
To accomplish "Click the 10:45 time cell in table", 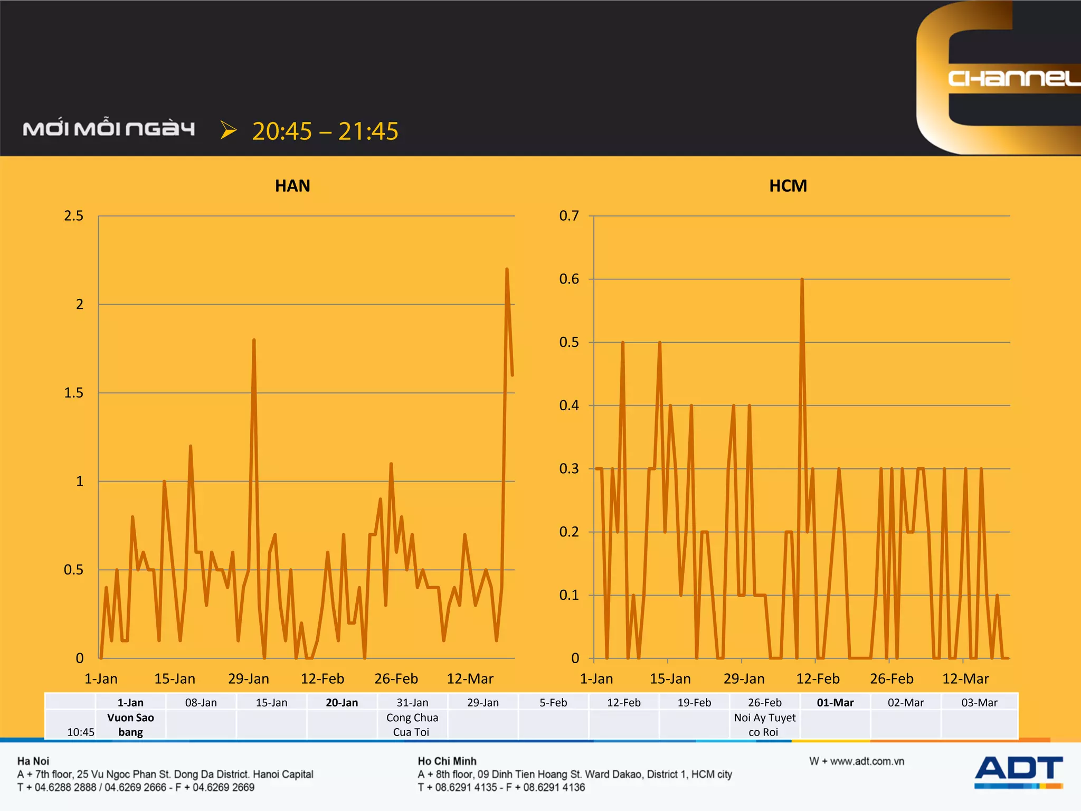I will [x=80, y=732].
